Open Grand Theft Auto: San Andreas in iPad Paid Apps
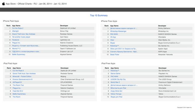The image size is (195, 110). pos(24,74)
